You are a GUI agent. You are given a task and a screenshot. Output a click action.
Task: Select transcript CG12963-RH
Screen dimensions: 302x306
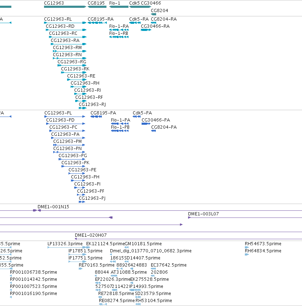pos(85,83)
